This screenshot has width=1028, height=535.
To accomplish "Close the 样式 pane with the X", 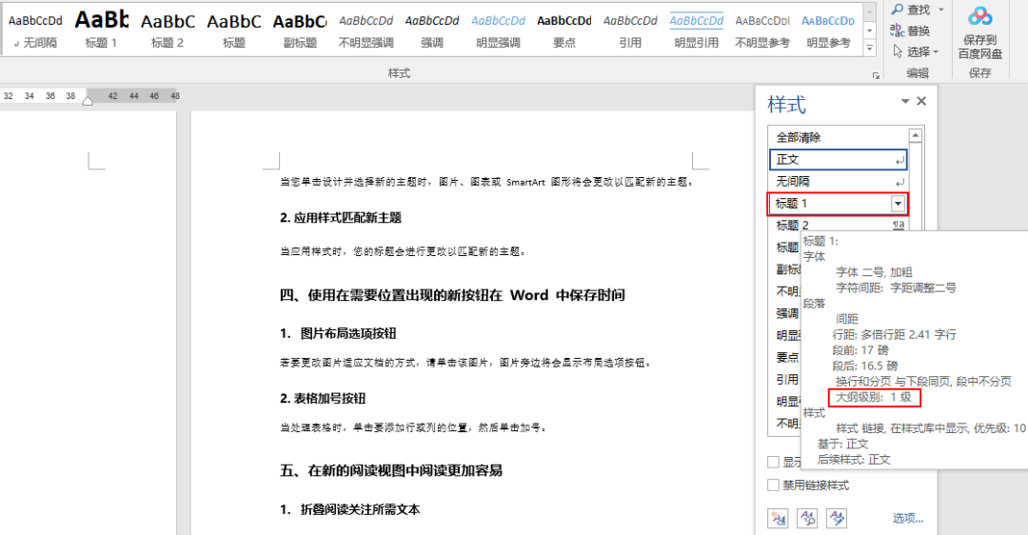I will pos(921,101).
